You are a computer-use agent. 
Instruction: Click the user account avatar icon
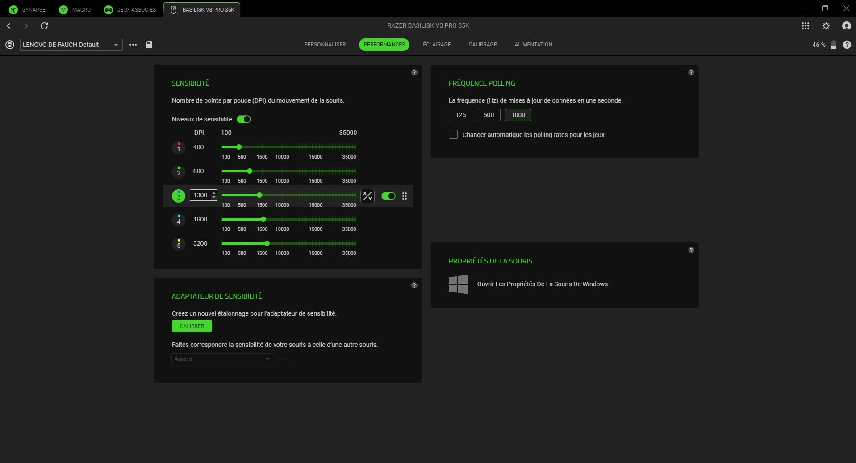(x=846, y=26)
